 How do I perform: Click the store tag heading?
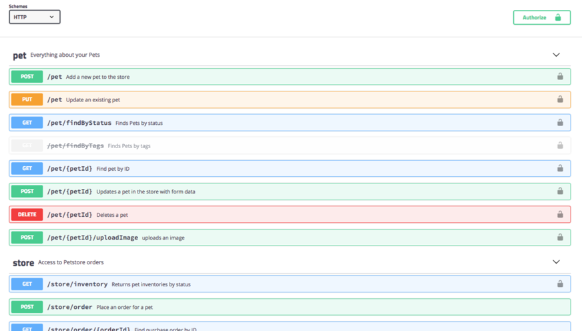(23, 263)
